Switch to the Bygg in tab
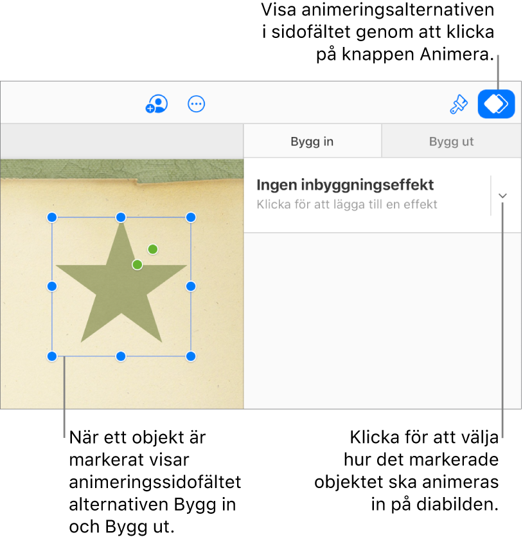Image resolution: width=523 pixels, height=544 pixels. pos(312,141)
